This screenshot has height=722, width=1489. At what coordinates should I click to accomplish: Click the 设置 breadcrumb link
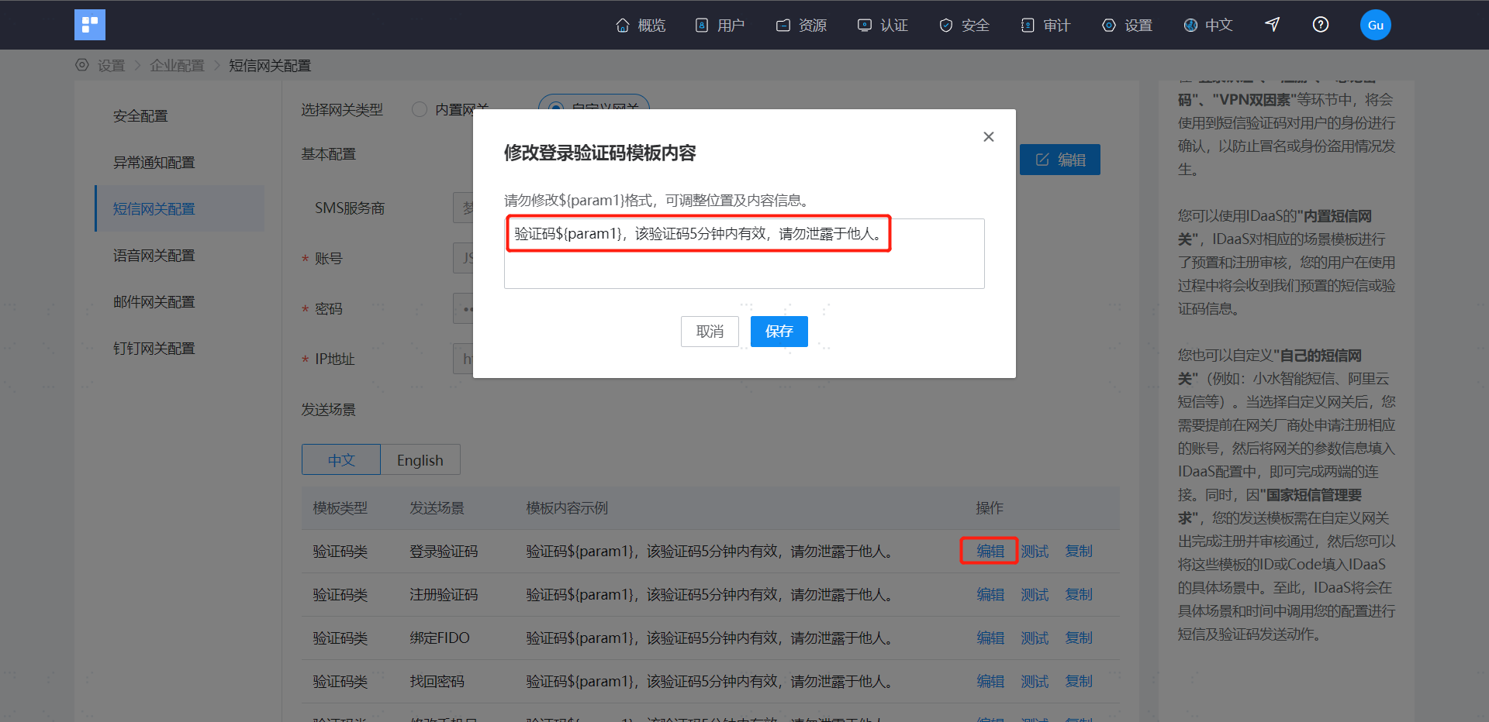(x=111, y=66)
